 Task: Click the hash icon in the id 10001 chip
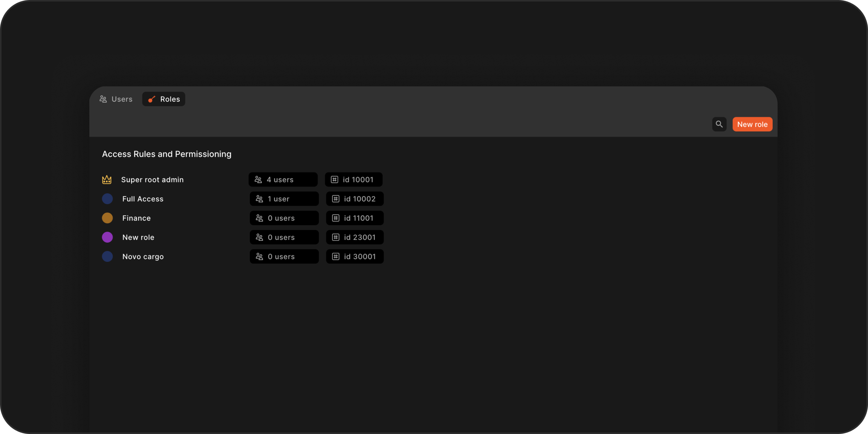[x=335, y=180]
